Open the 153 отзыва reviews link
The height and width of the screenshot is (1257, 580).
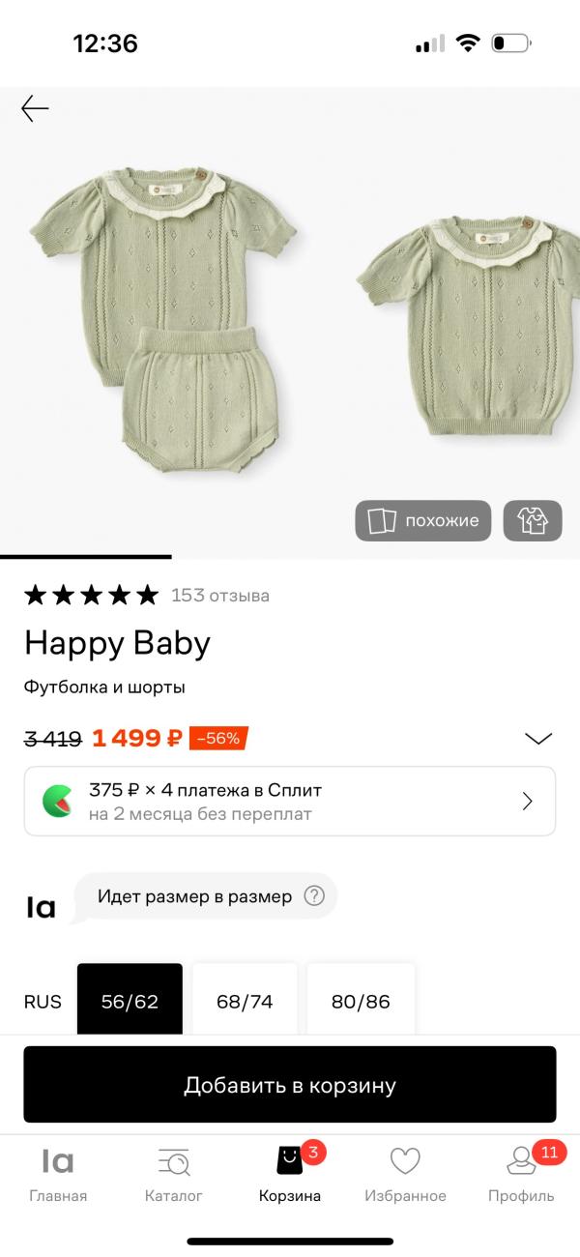tap(220, 596)
